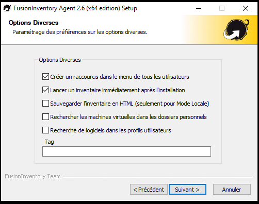Disable 'Lancer un inventaire immédiatement' checkbox
Viewport: 259px width, 204px height.
pos(45,90)
